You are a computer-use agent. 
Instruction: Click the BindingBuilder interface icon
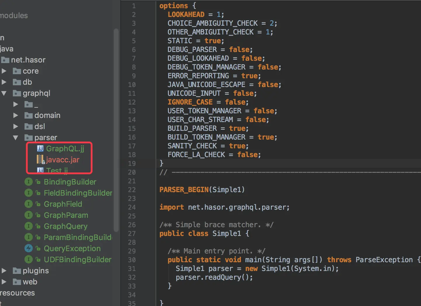click(29, 182)
